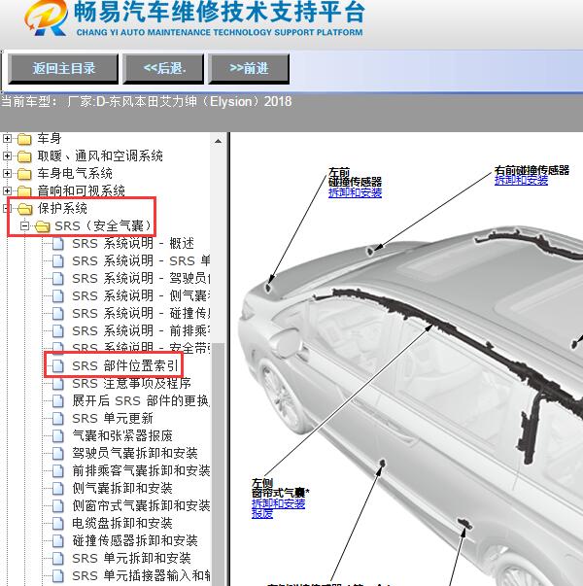Image resolution: width=583 pixels, height=586 pixels.
Task: Open 气囊和张紧器报废 page
Action: pos(122,435)
